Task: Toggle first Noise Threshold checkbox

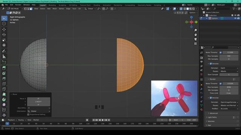Action: click(x=221, y=52)
